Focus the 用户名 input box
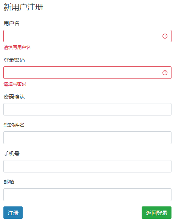173x220 pixels. [87, 36]
